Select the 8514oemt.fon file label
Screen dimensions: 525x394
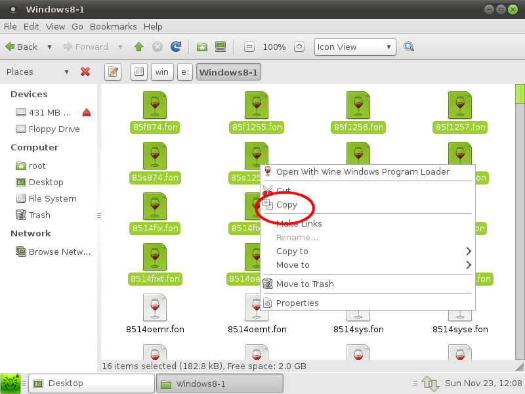(257, 330)
